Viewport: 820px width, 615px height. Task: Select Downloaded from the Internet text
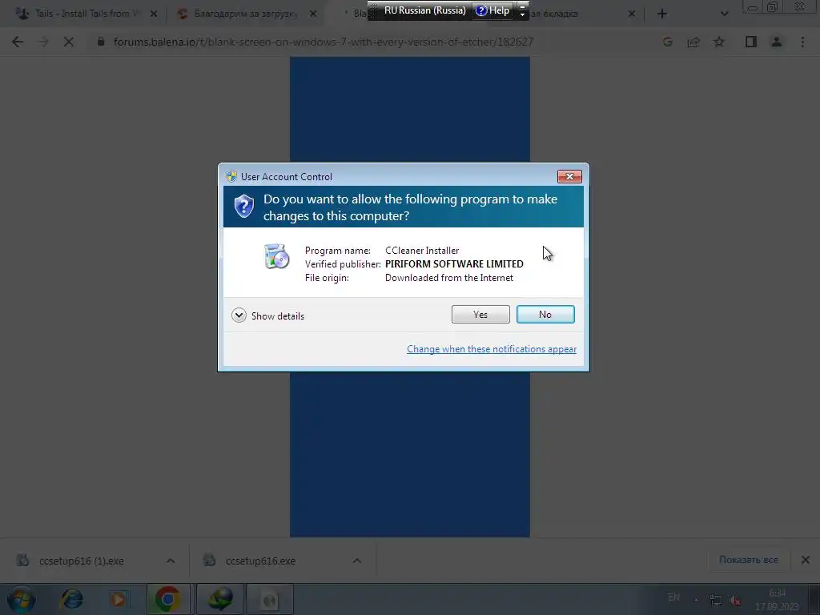449,278
